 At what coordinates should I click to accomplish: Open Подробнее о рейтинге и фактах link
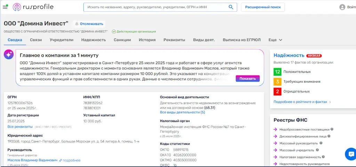300,102
